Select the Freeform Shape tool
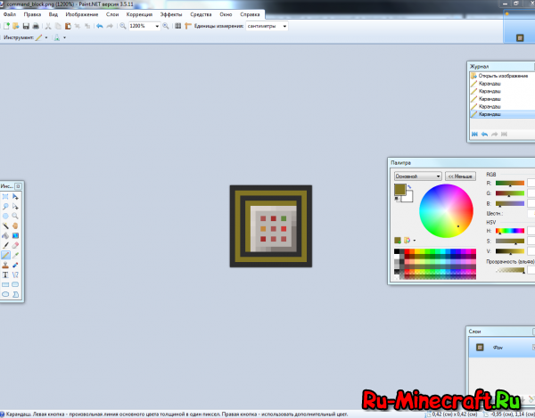The image size is (535, 418). point(15,294)
